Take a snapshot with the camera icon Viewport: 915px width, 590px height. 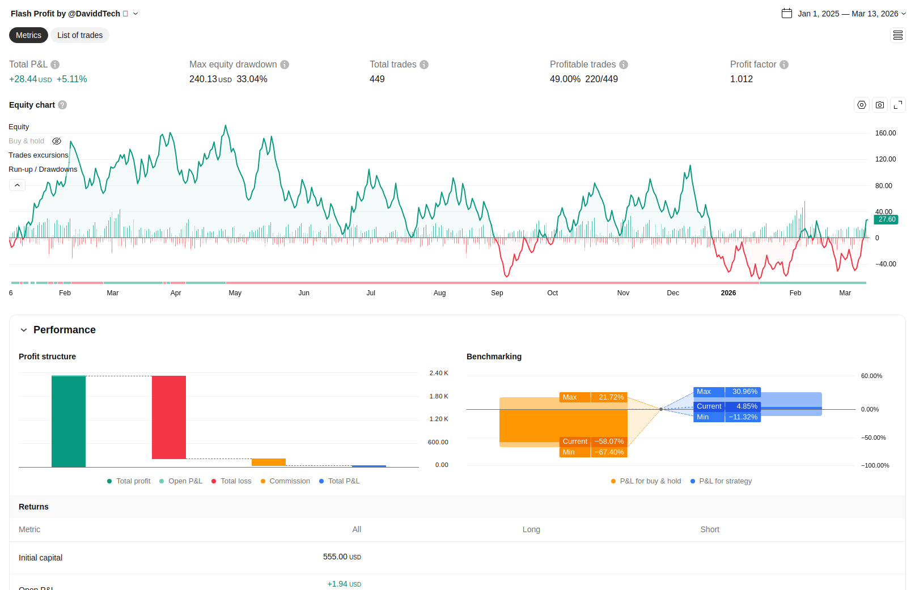(880, 105)
